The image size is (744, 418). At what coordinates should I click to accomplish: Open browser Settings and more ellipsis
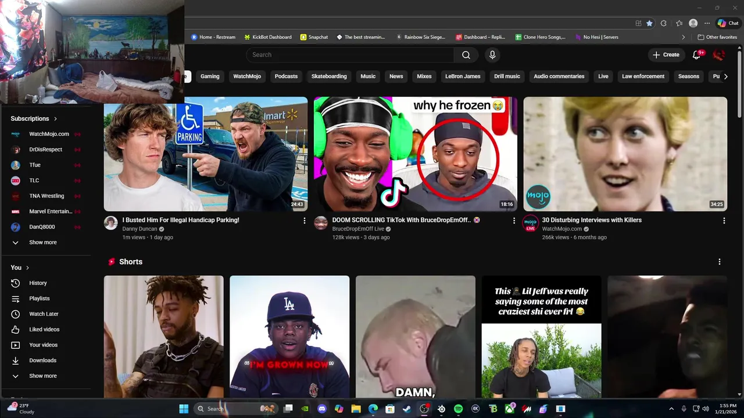pyautogui.click(x=707, y=23)
